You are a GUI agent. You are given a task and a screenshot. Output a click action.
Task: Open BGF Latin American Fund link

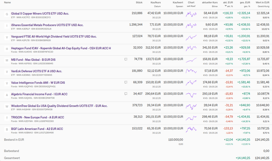tap(37, 129)
